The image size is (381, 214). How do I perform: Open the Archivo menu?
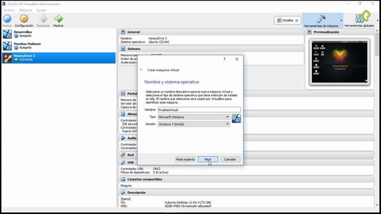tap(9, 10)
